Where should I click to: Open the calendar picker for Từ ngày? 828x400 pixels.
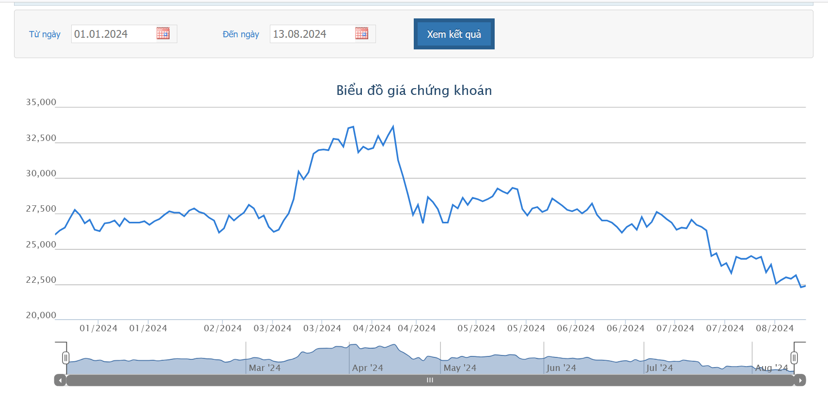[x=163, y=33]
